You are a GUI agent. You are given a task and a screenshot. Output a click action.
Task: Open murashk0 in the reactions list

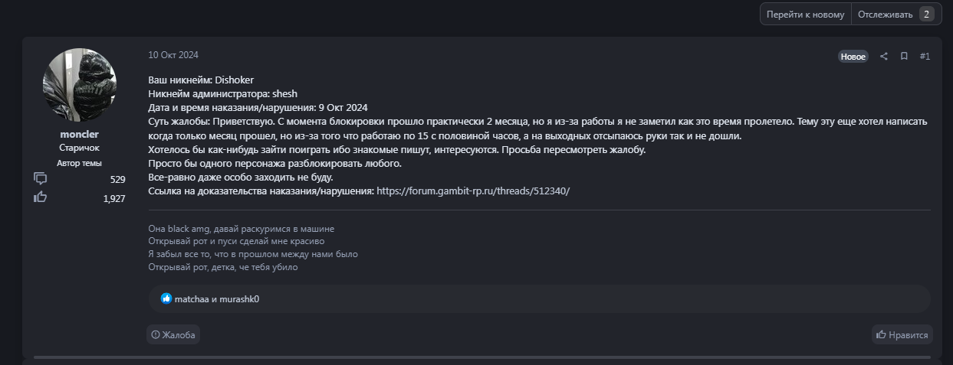pyautogui.click(x=239, y=298)
